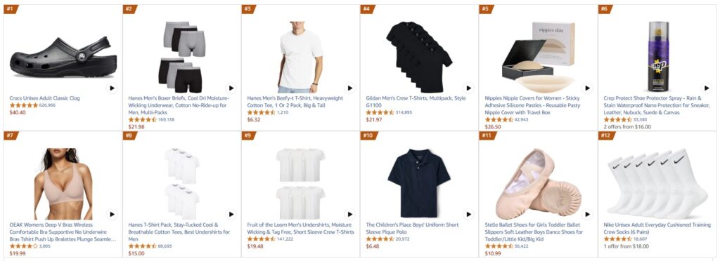
Task: Play video for Gildan Crew T-Shirts
Action: click(x=468, y=88)
